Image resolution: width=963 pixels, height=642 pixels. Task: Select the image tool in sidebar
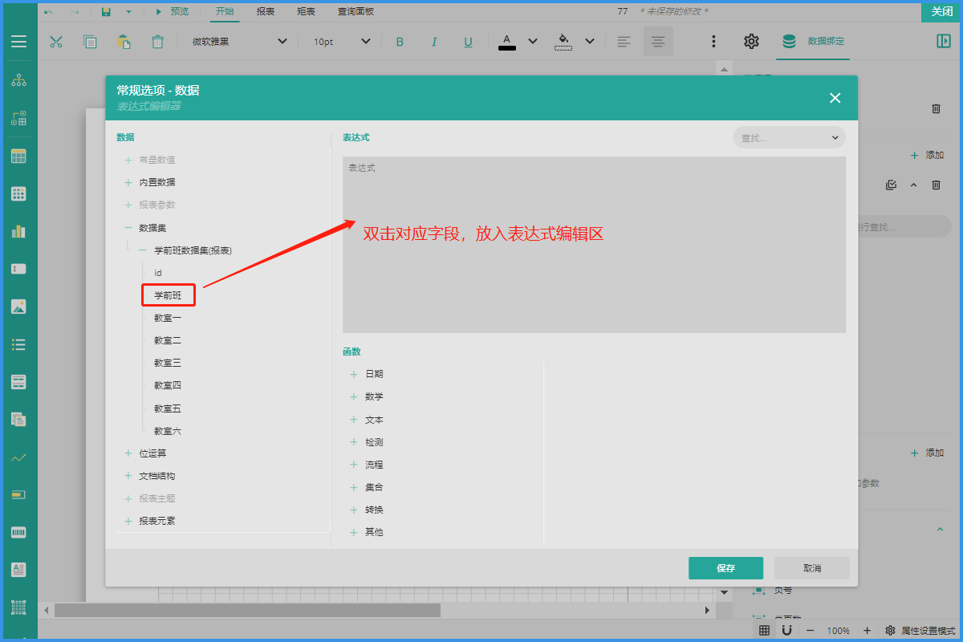tap(18, 306)
